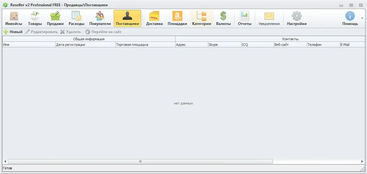The image size is (367, 174).
Task: Click Новый to add a supplier
Action: (x=13, y=32)
